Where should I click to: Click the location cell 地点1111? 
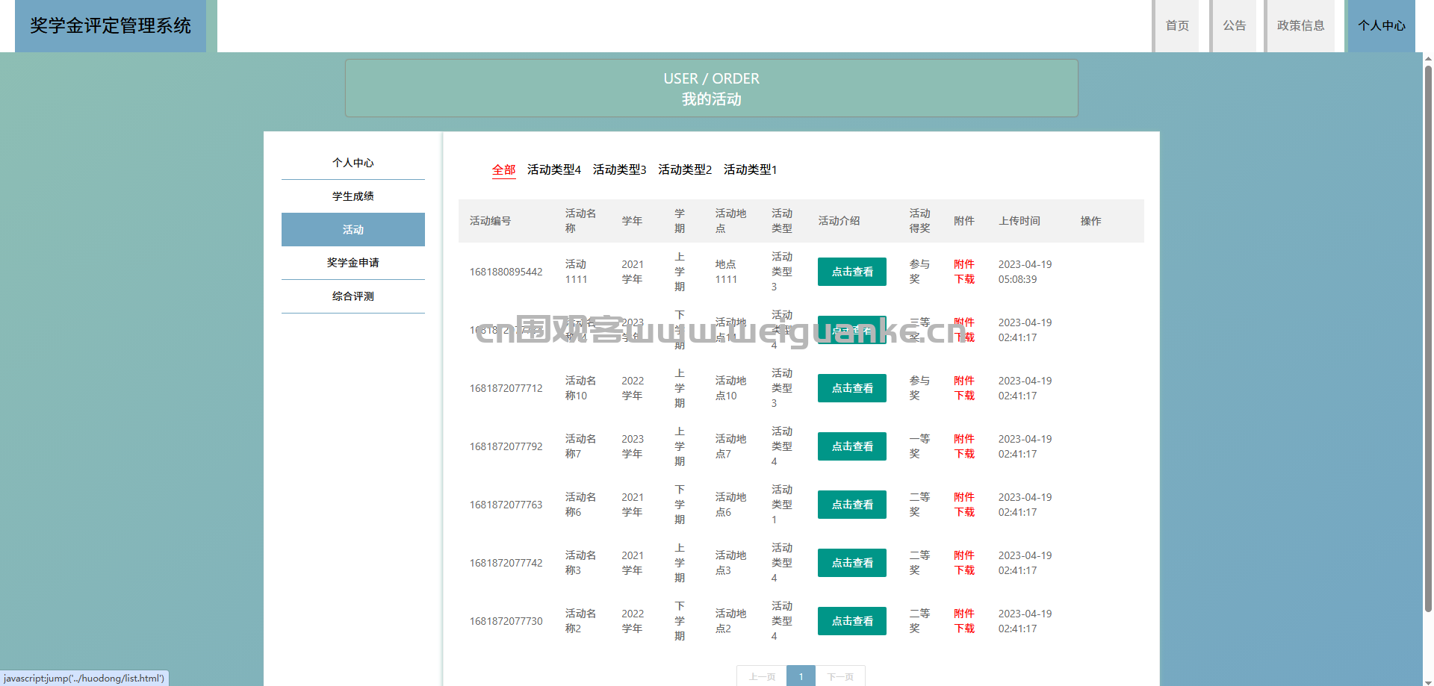pos(726,272)
